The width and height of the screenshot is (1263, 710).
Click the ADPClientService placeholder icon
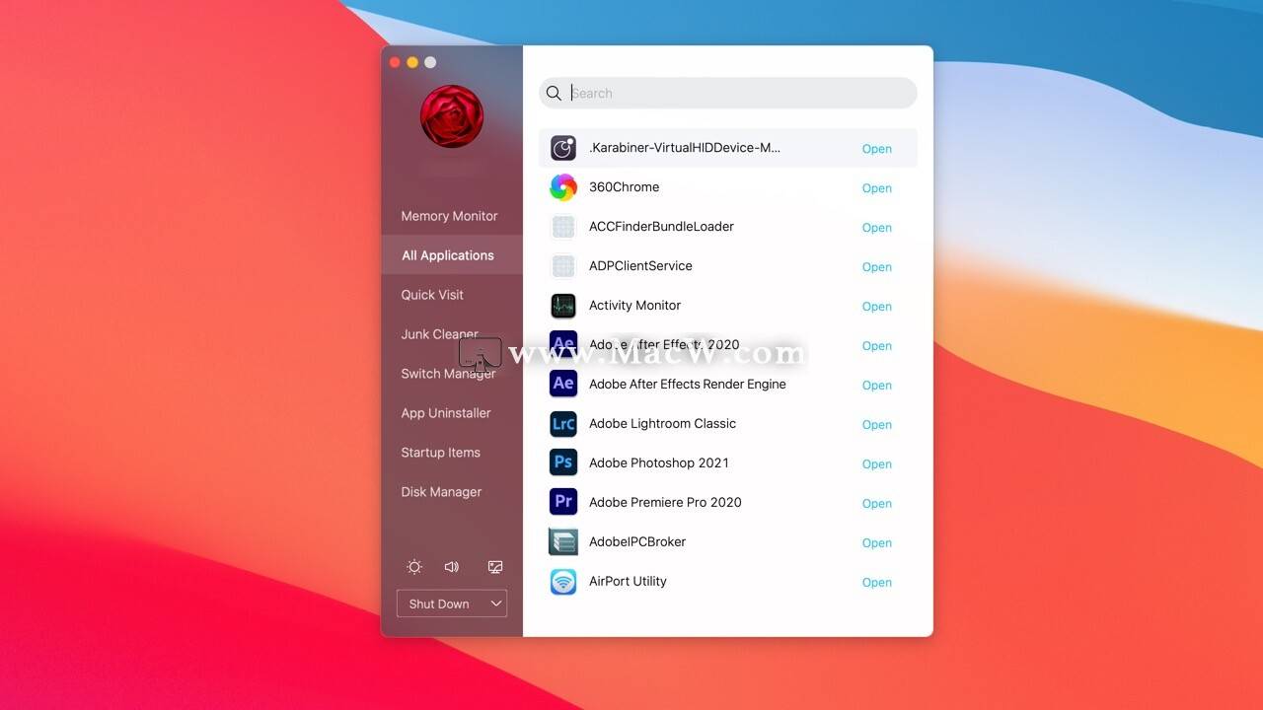pos(563,266)
